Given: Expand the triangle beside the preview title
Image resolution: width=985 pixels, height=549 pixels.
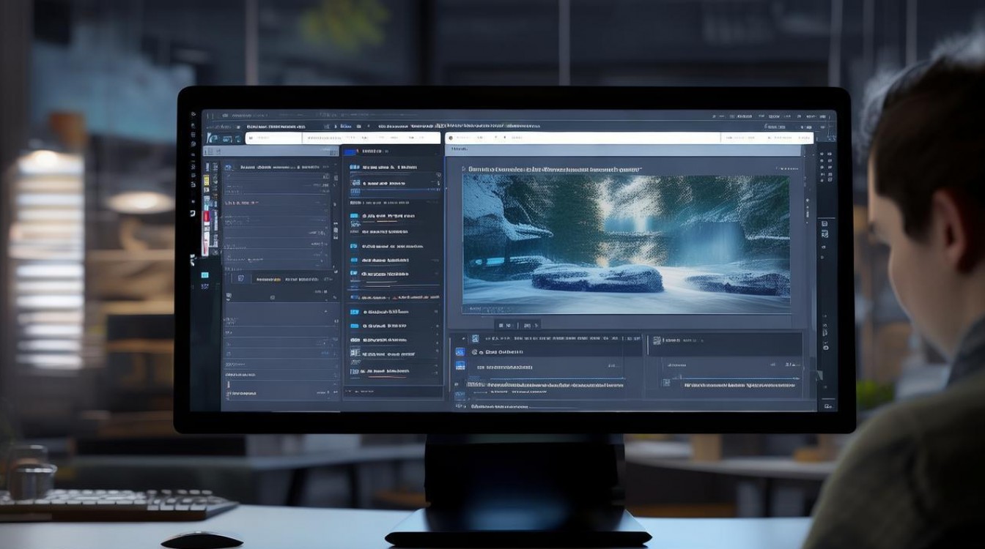Looking at the screenshot, I should point(464,169).
